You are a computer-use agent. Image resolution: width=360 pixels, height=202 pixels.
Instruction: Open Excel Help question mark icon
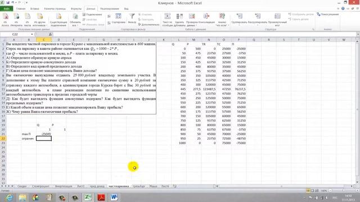coord(343,8)
